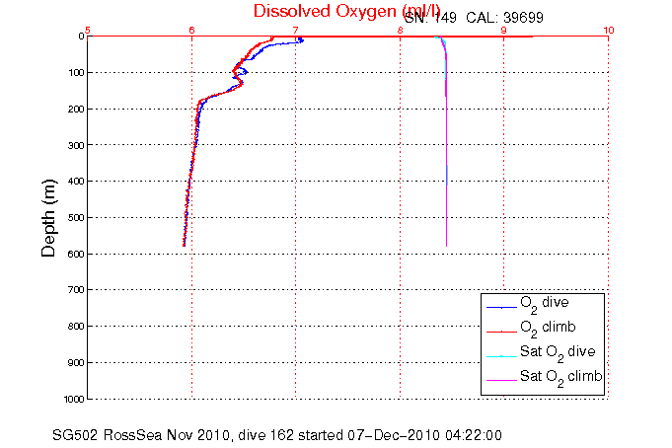Click the depth tick label '500'
The width and height of the screenshot is (672, 448).
click(x=76, y=218)
